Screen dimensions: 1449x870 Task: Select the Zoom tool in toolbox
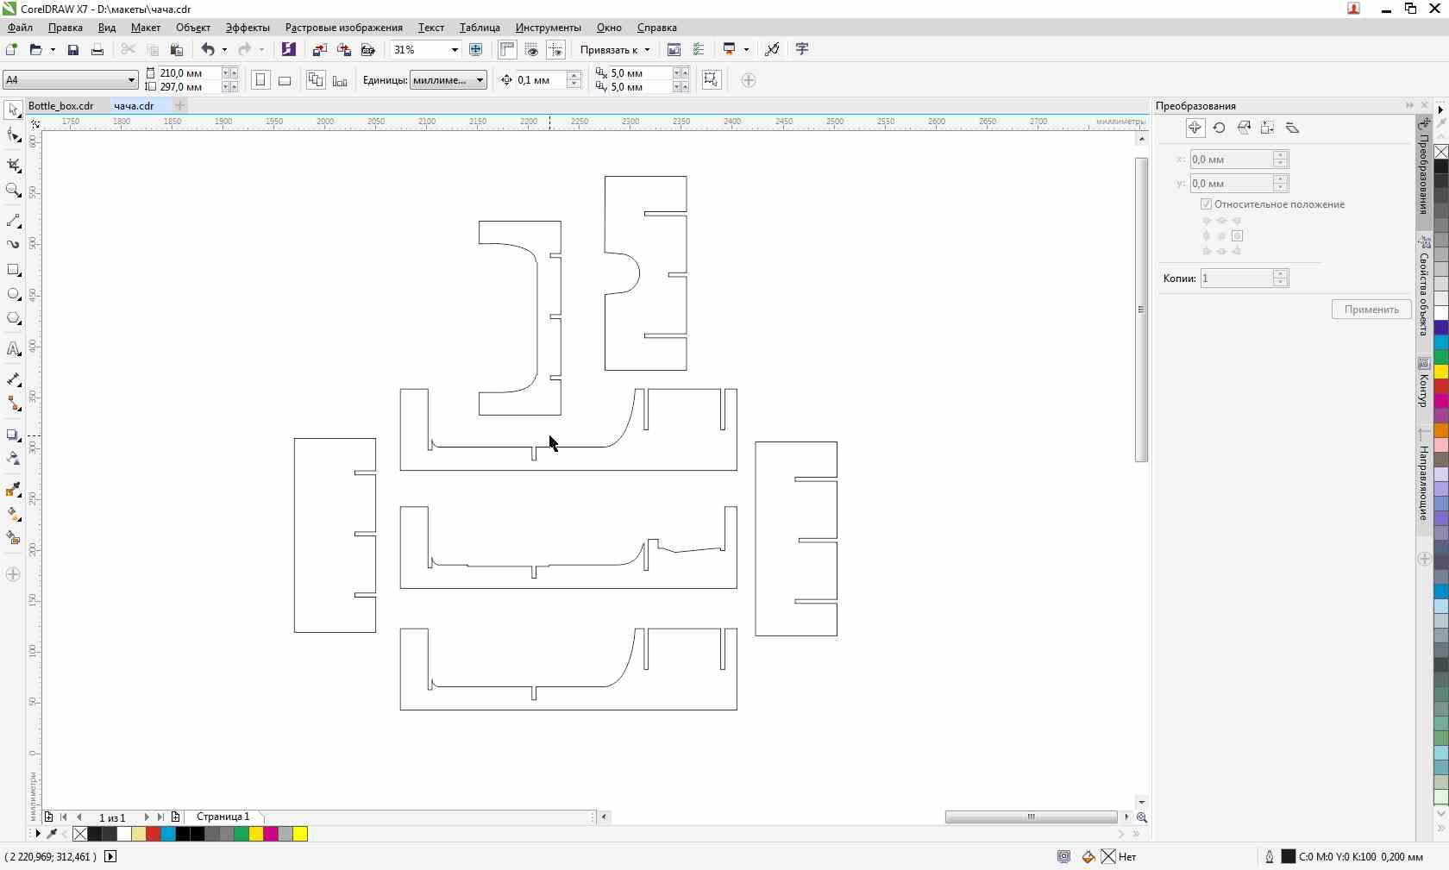click(x=13, y=191)
